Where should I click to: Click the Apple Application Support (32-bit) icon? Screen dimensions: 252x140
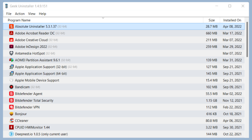(11, 67)
